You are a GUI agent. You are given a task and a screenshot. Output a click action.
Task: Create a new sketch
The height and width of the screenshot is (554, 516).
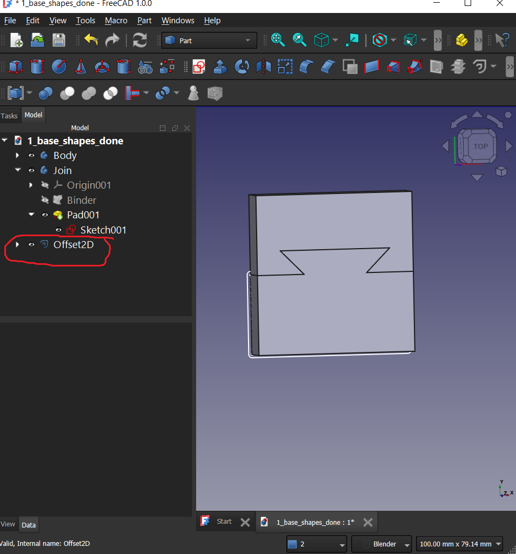click(199, 66)
